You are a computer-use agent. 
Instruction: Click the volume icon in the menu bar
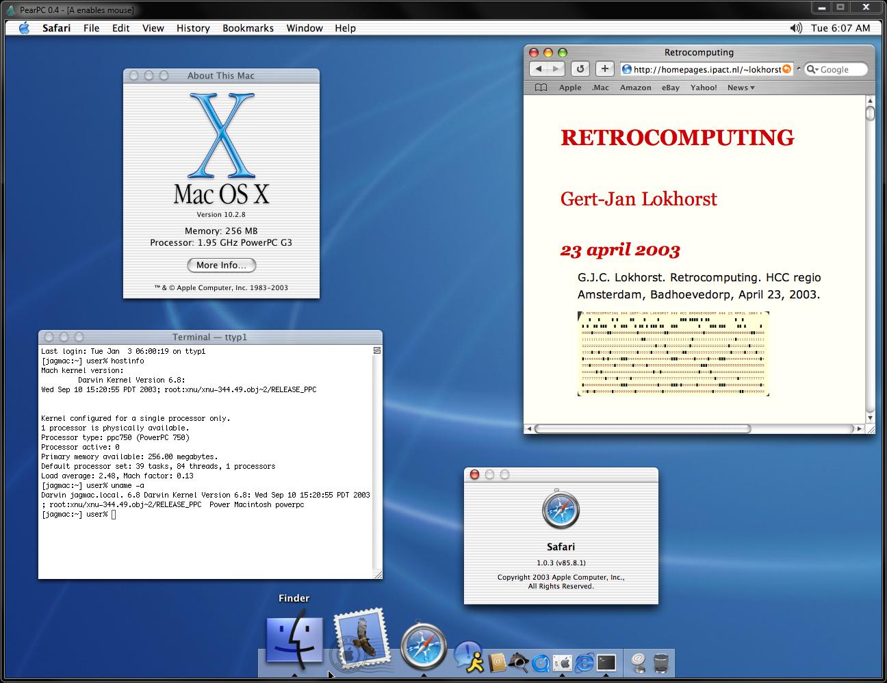pos(795,28)
